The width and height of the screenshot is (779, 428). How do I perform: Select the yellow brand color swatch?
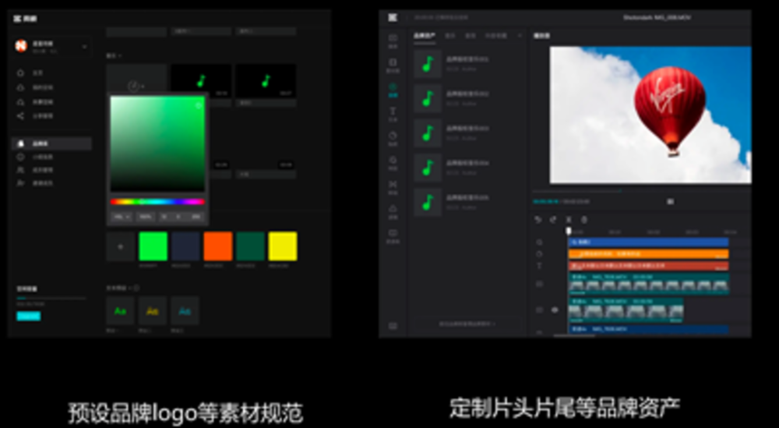coord(283,246)
